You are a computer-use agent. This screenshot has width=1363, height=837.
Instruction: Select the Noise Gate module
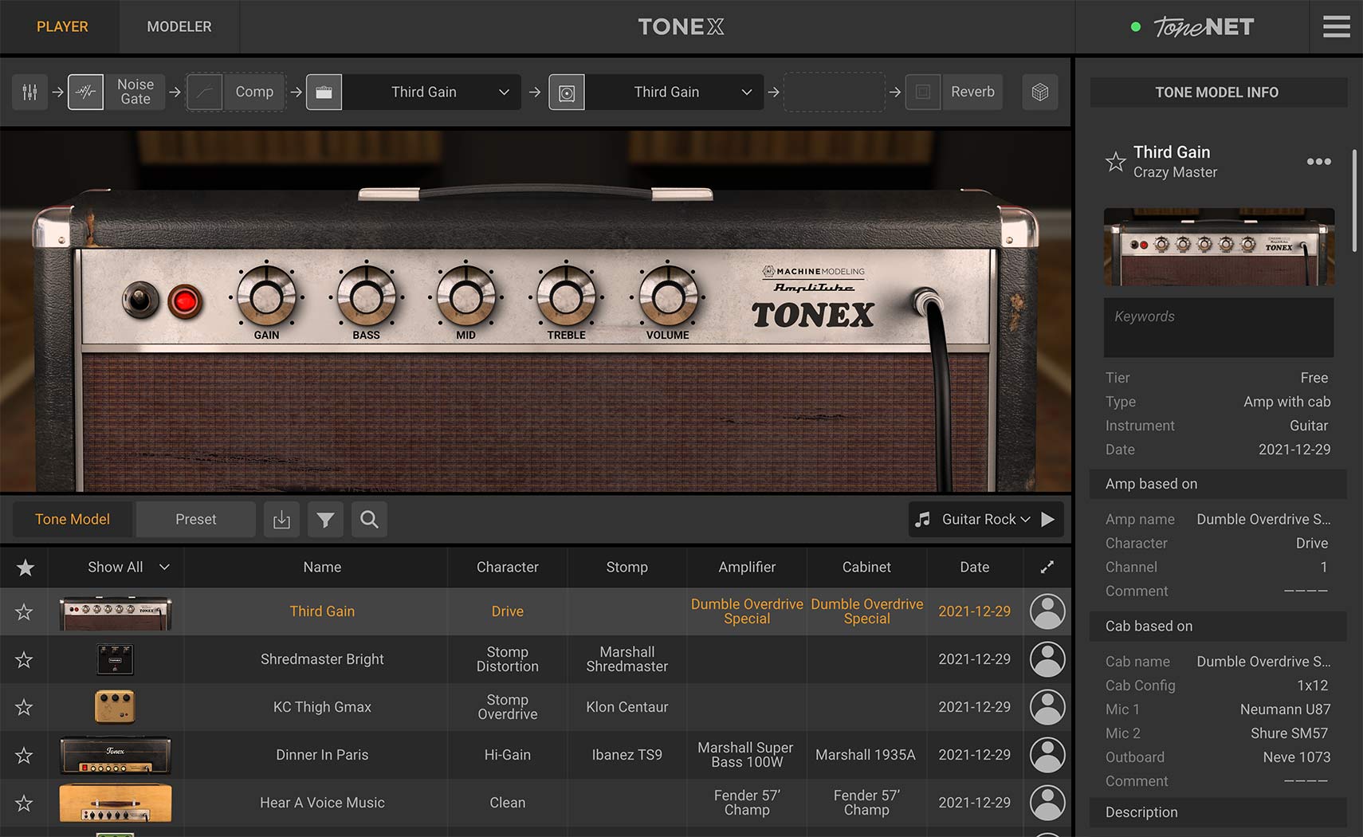click(x=116, y=91)
